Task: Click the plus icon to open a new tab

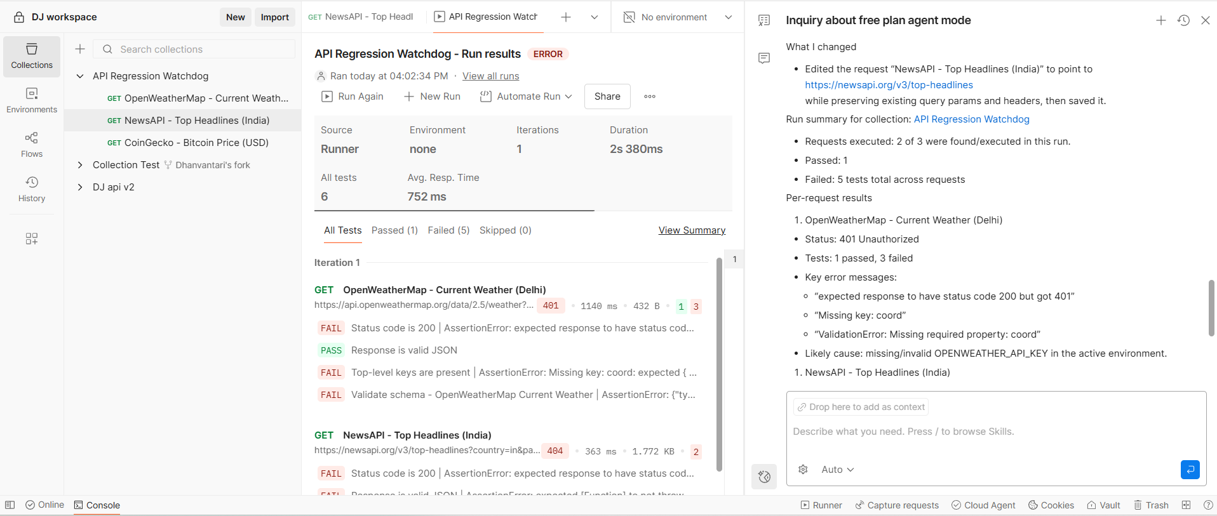Action: 566,17
